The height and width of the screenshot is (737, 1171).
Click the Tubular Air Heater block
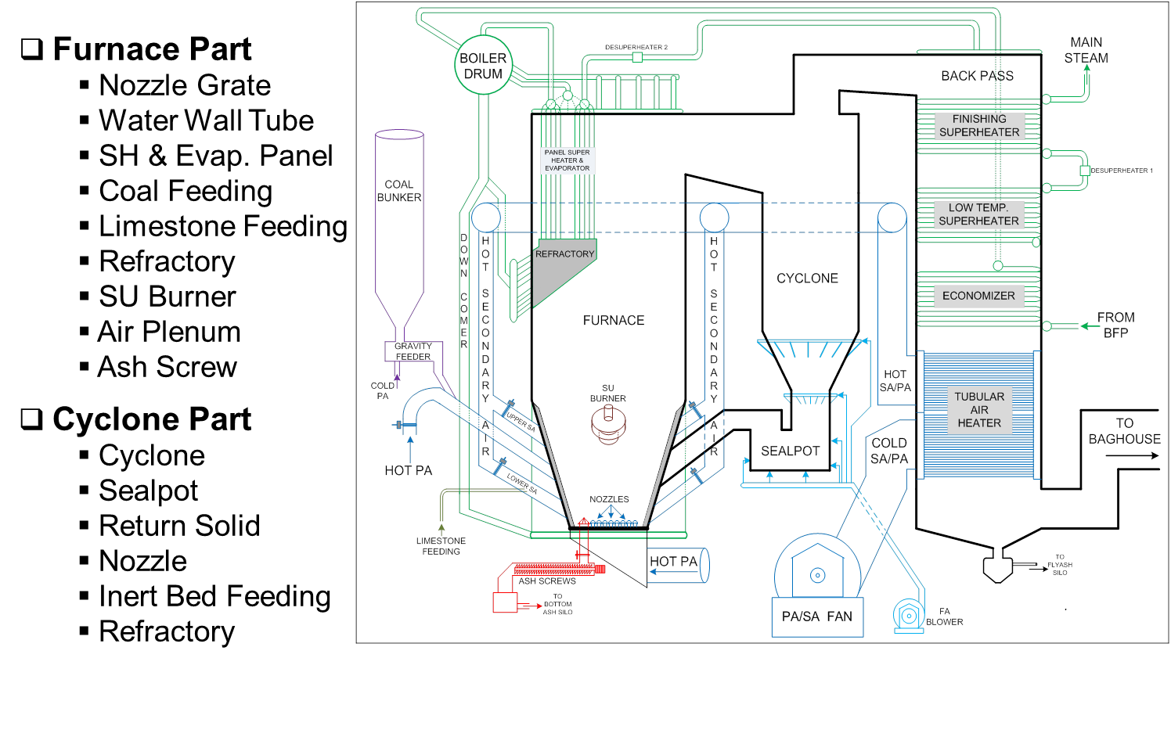pos(978,415)
